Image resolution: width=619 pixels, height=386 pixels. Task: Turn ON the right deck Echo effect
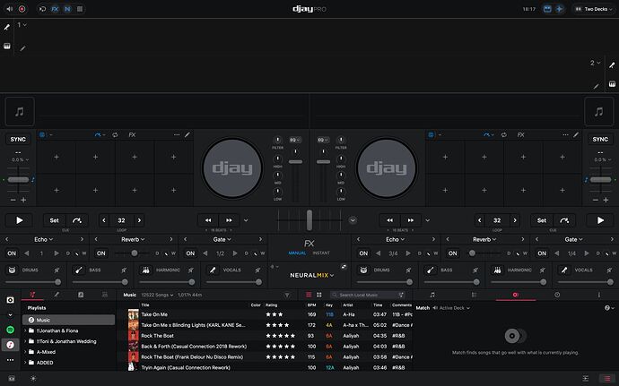363,253
